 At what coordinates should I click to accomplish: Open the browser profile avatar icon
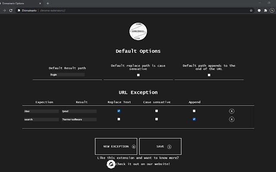(x=272, y=10)
